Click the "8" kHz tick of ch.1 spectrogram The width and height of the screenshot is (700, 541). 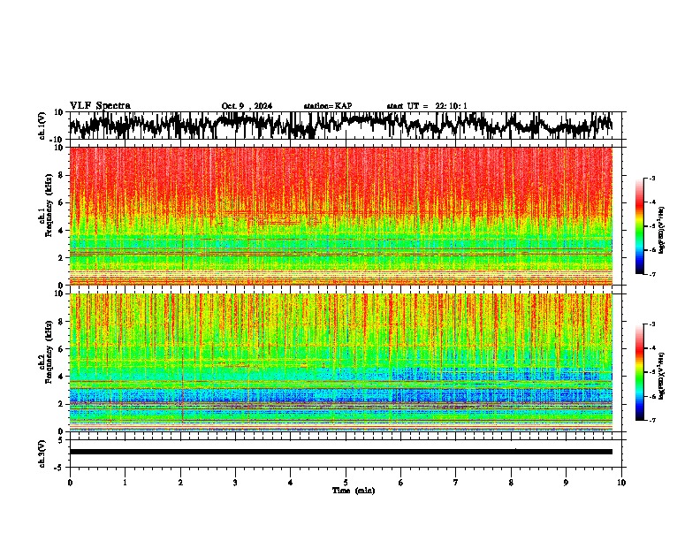(62, 175)
